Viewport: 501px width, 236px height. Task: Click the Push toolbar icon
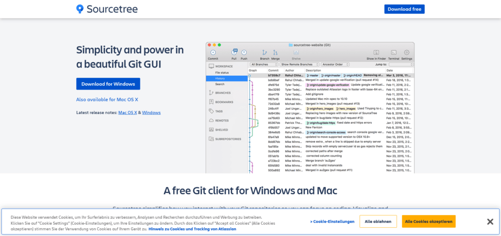(244, 52)
